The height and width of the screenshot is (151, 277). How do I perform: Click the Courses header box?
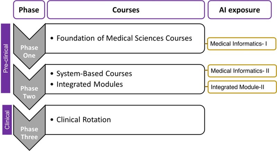click(126, 10)
